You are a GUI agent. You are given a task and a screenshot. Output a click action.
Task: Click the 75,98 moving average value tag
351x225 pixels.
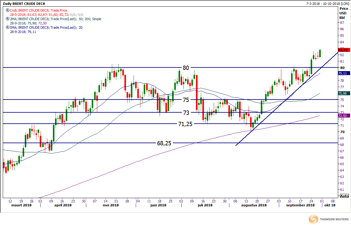(x=343, y=93)
